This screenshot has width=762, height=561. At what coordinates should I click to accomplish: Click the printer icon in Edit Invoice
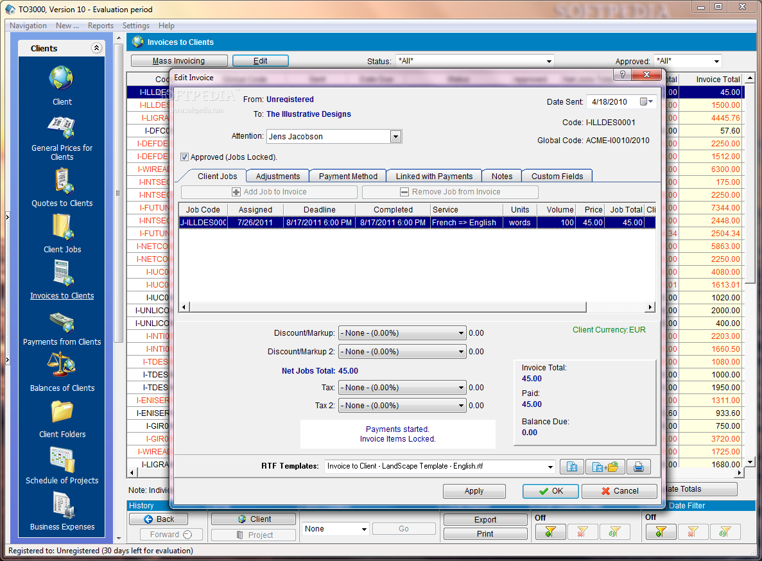click(x=639, y=467)
